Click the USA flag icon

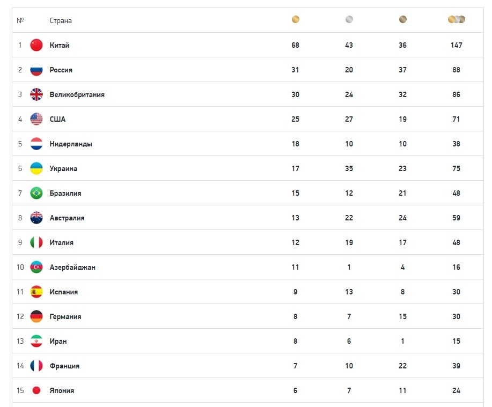pyautogui.click(x=36, y=119)
